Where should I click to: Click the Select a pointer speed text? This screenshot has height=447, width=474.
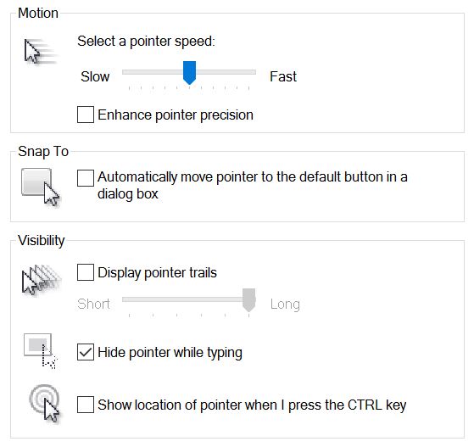[x=146, y=42]
